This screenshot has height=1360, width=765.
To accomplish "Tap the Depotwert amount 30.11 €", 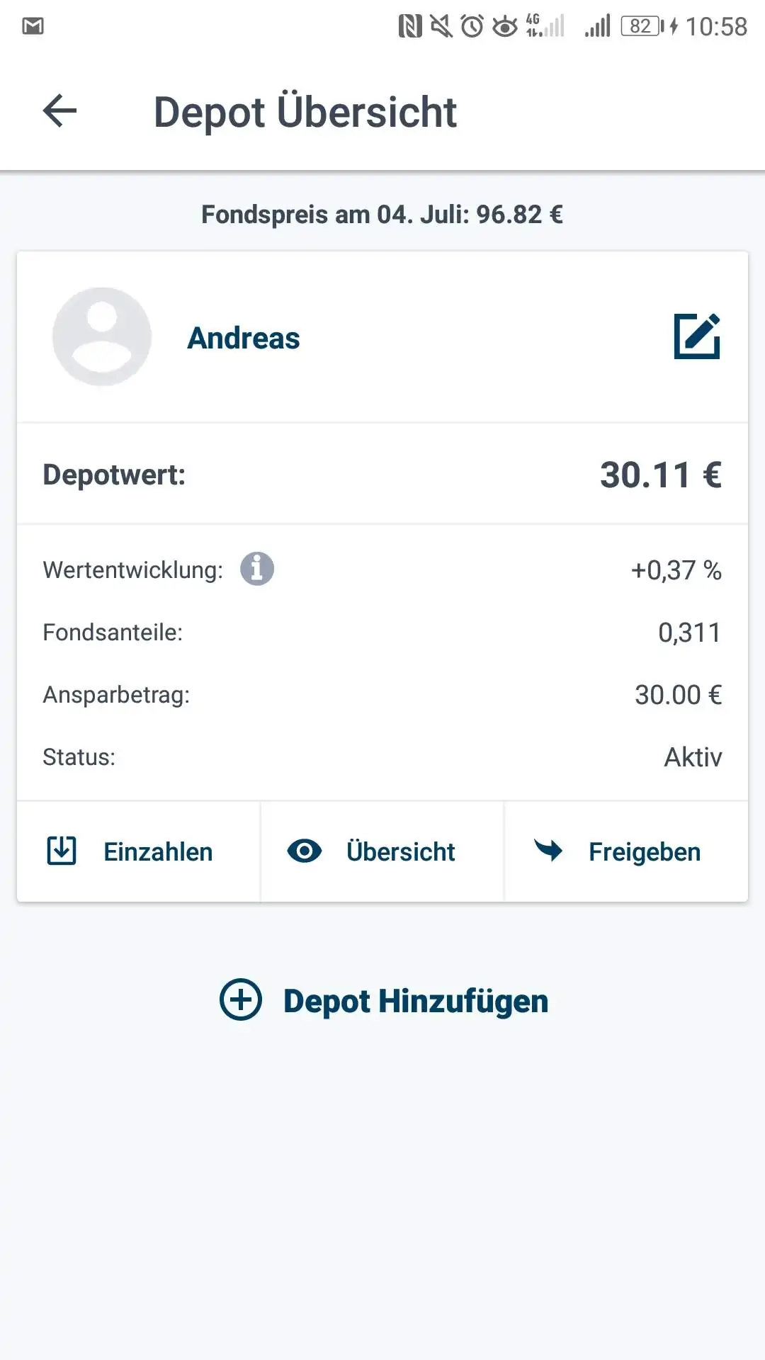I will coord(660,475).
